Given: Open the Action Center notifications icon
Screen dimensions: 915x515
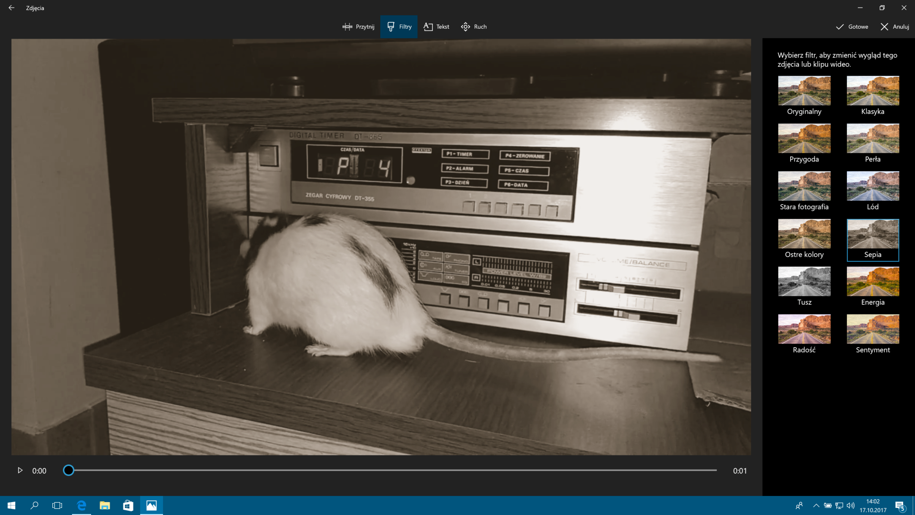Looking at the screenshot, I should tap(899, 505).
